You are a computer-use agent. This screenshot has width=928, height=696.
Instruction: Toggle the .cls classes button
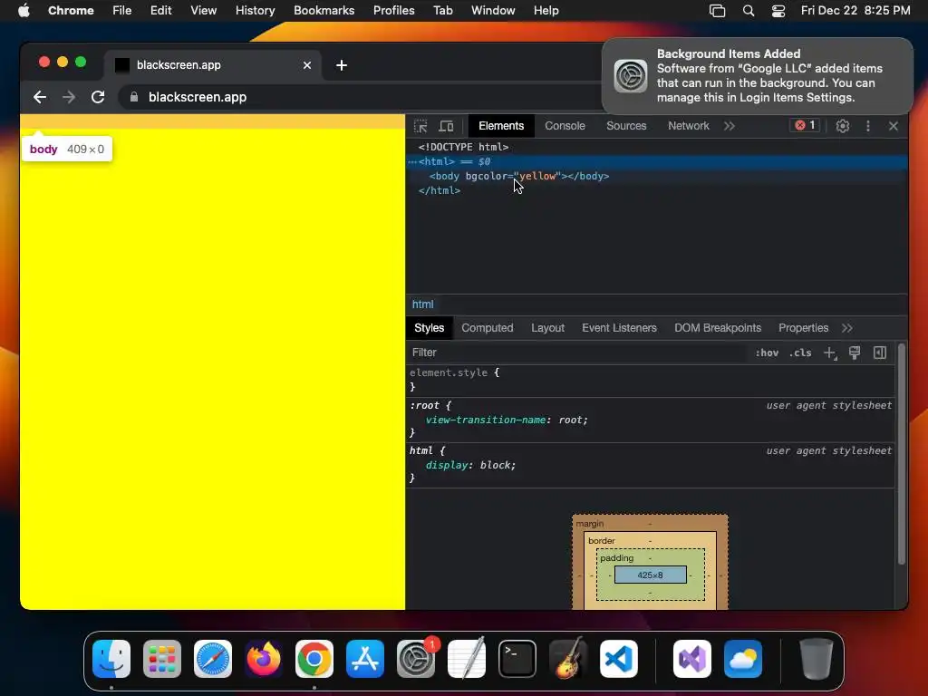coord(800,353)
